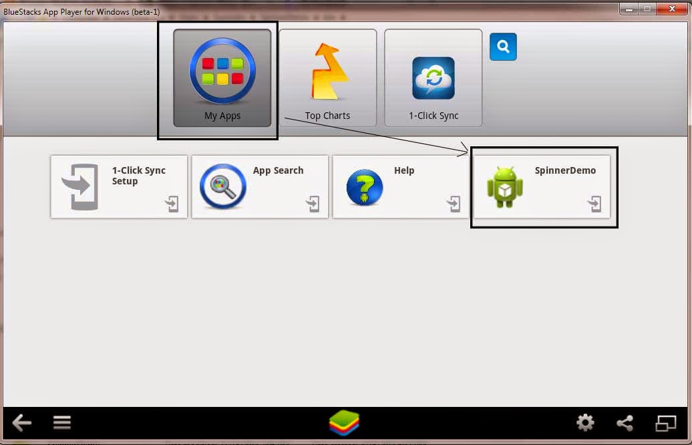692x445 pixels.
Task: Click launch arrow on 1-Click Sync Setup tile
Action: click(172, 204)
